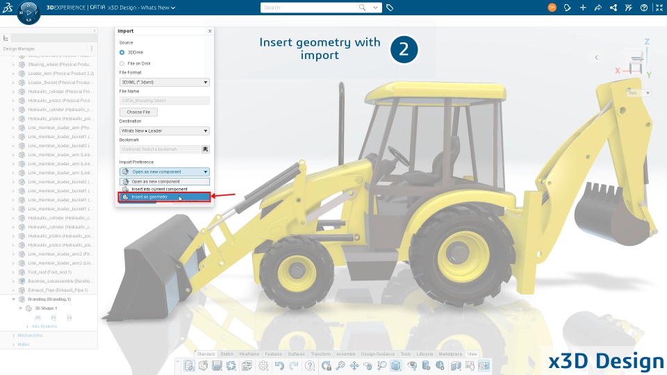The height and width of the screenshot is (375, 667).
Task: Expand the Steering_wheel tree node
Action: click(13, 65)
